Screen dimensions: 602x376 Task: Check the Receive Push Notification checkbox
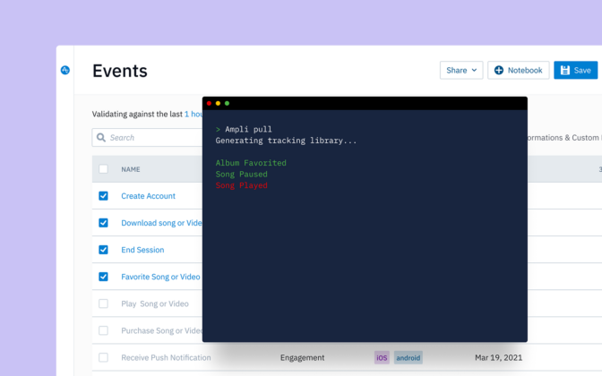(x=103, y=357)
